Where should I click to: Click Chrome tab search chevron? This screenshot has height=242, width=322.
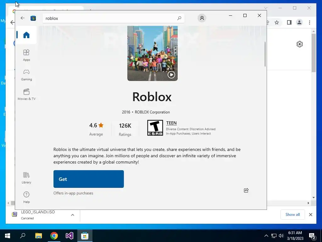pyautogui.click(x=265, y=8)
